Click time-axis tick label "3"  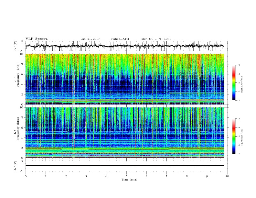pyautogui.click(x=86, y=176)
